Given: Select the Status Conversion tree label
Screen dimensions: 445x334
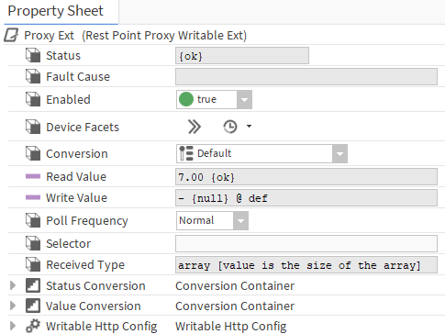Looking at the screenshot, I should pos(95,285).
